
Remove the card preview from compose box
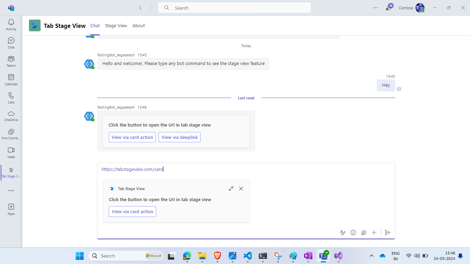pos(241,188)
